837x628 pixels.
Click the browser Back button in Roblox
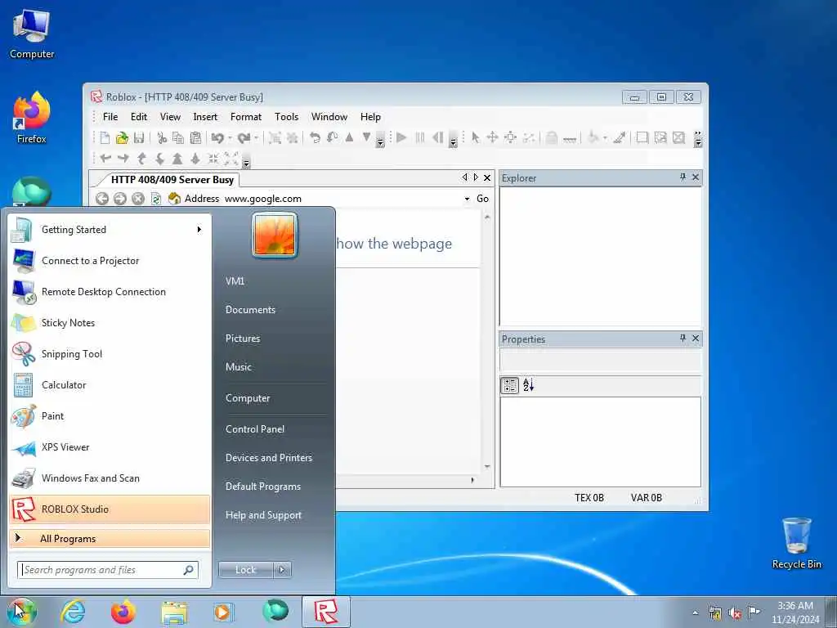point(102,199)
